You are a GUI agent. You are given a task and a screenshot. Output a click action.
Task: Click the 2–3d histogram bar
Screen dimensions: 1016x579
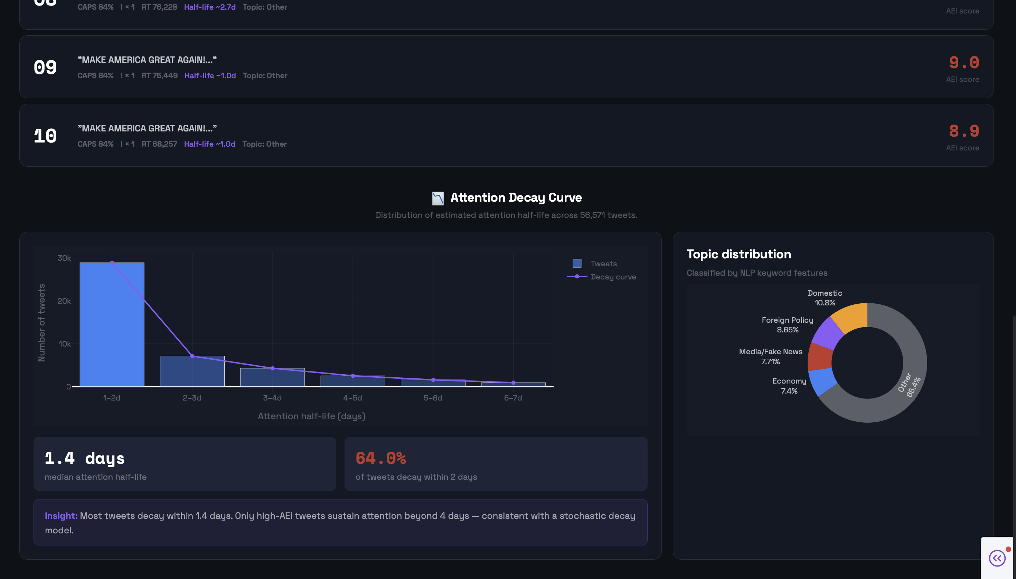192,374
